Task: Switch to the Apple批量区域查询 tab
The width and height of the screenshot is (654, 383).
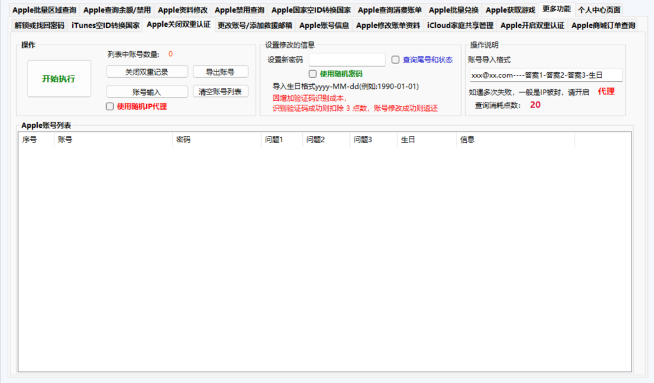Action: click(44, 10)
